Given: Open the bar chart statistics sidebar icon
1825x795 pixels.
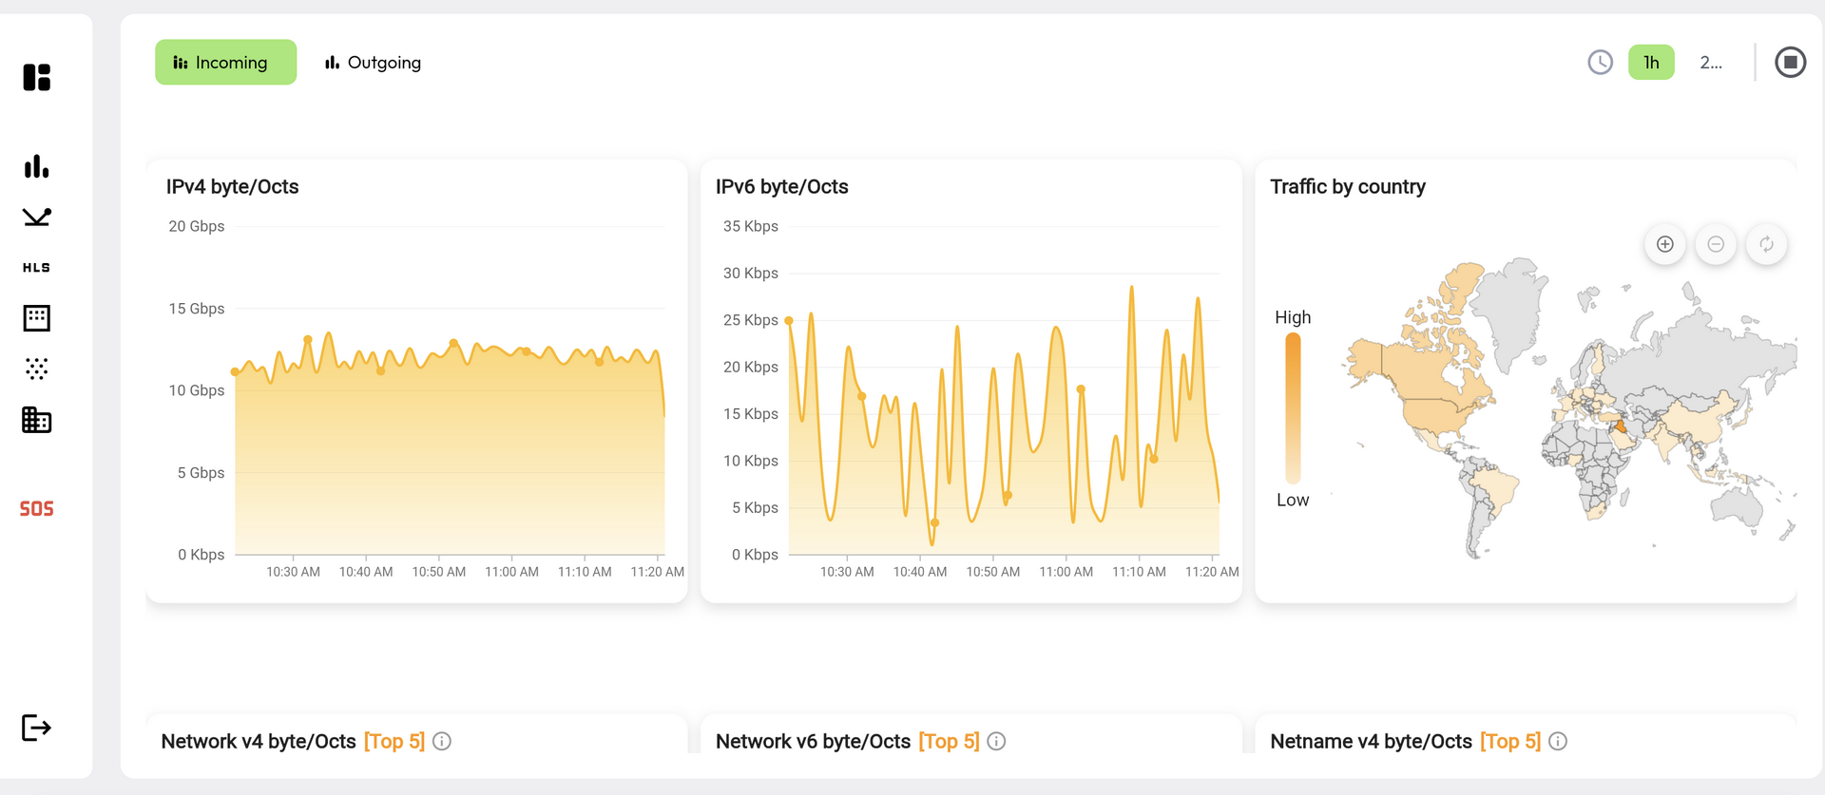Looking at the screenshot, I should click(36, 166).
